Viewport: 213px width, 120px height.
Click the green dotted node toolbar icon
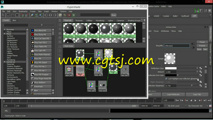pos(74,15)
